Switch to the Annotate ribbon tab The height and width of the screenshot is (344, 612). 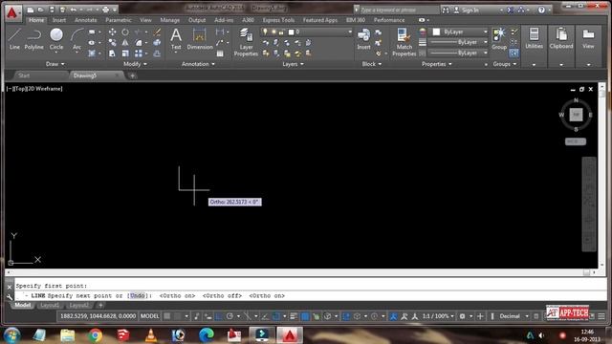[85, 20]
